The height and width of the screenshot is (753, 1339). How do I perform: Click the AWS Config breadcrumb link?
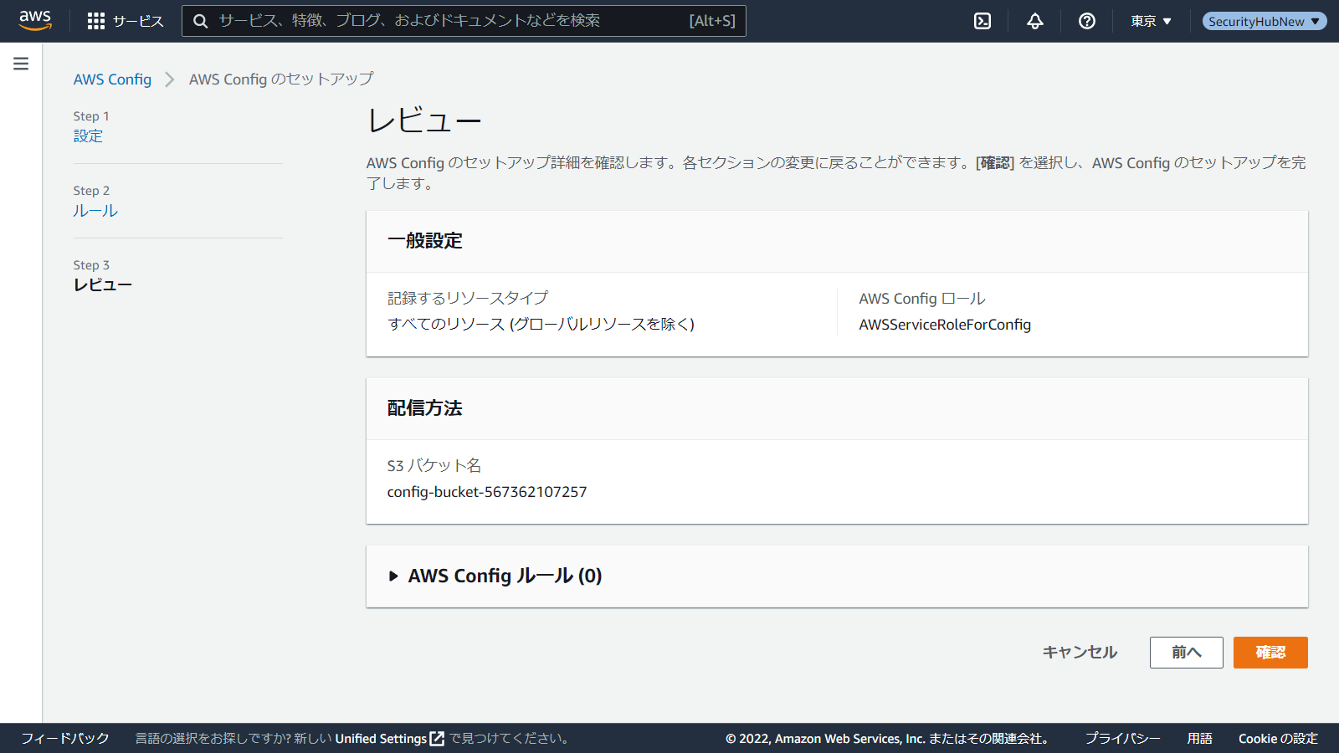[x=112, y=79]
